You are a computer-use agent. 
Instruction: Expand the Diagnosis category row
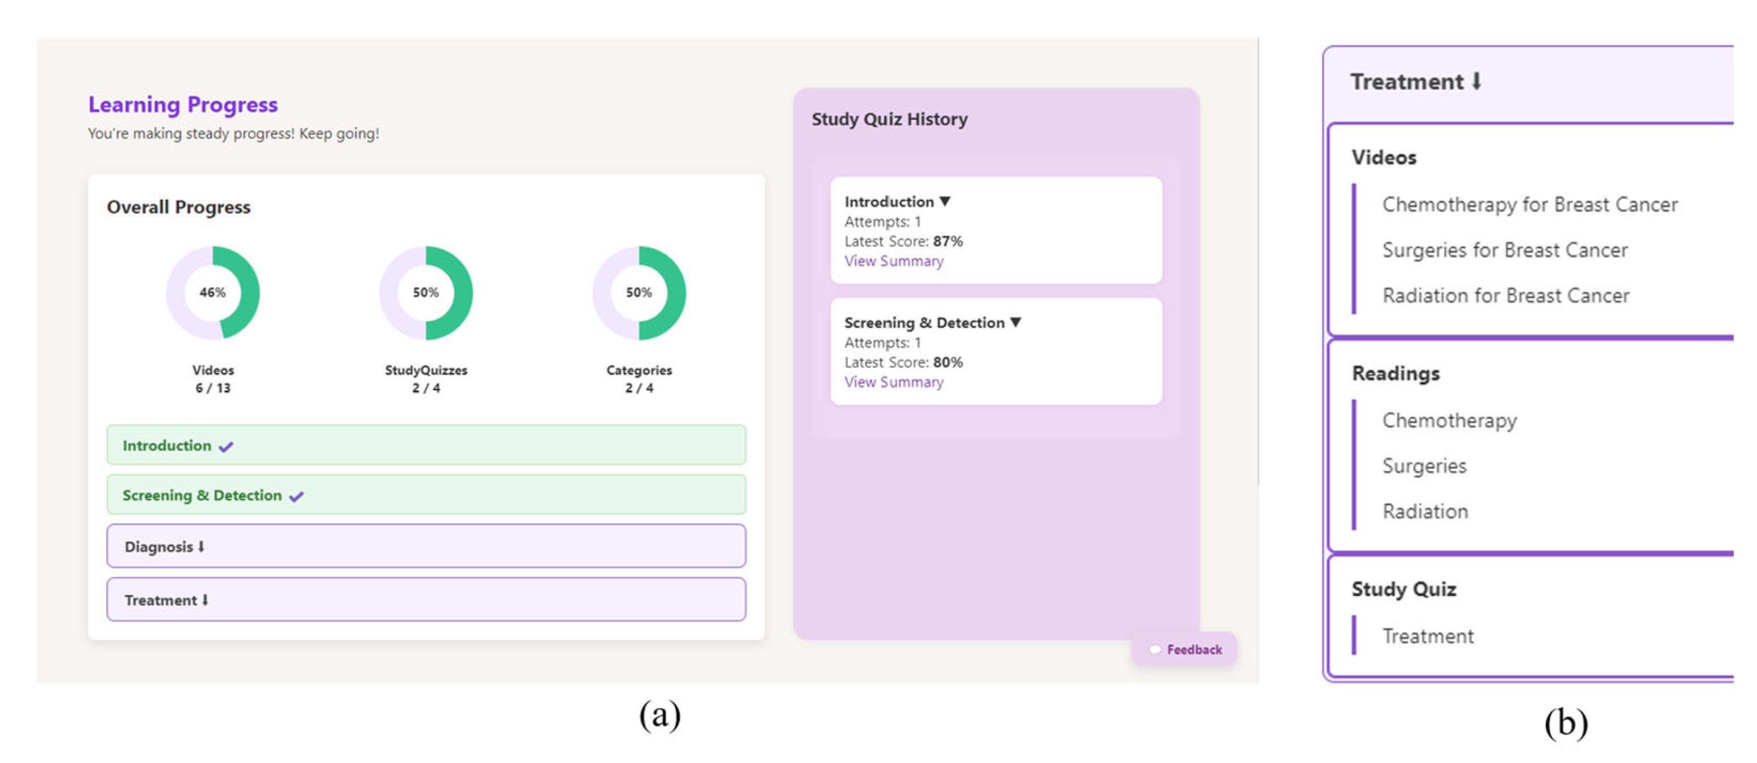tap(425, 546)
